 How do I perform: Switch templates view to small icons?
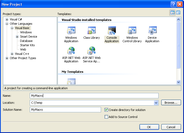click(x=178, y=13)
